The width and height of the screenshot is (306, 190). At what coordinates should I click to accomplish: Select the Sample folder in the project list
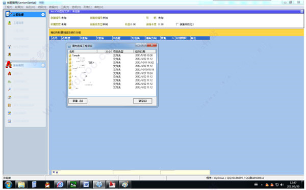pos(76,56)
